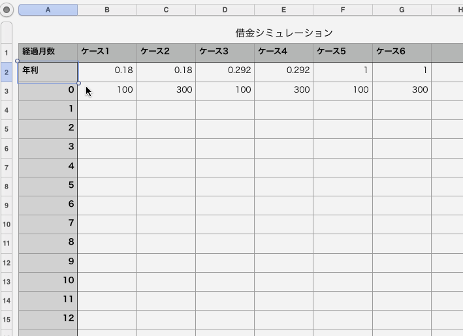Select row 11 header tab
463x336 pixels.
pyautogui.click(x=7, y=243)
